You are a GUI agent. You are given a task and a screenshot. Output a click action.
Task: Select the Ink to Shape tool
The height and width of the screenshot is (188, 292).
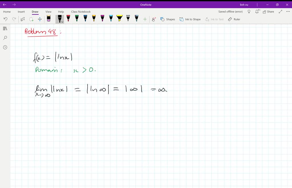[190, 19]
